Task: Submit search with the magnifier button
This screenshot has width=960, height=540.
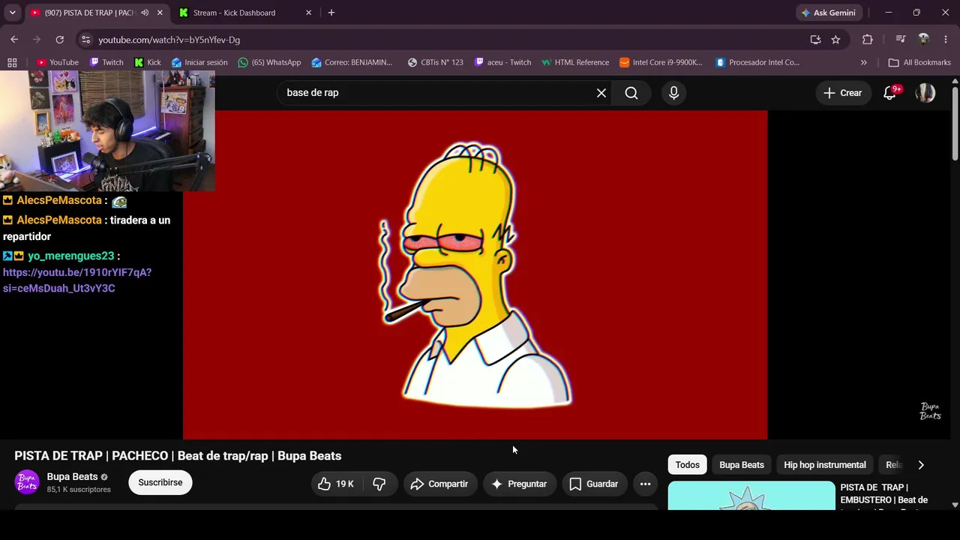Action: point(631,93)
